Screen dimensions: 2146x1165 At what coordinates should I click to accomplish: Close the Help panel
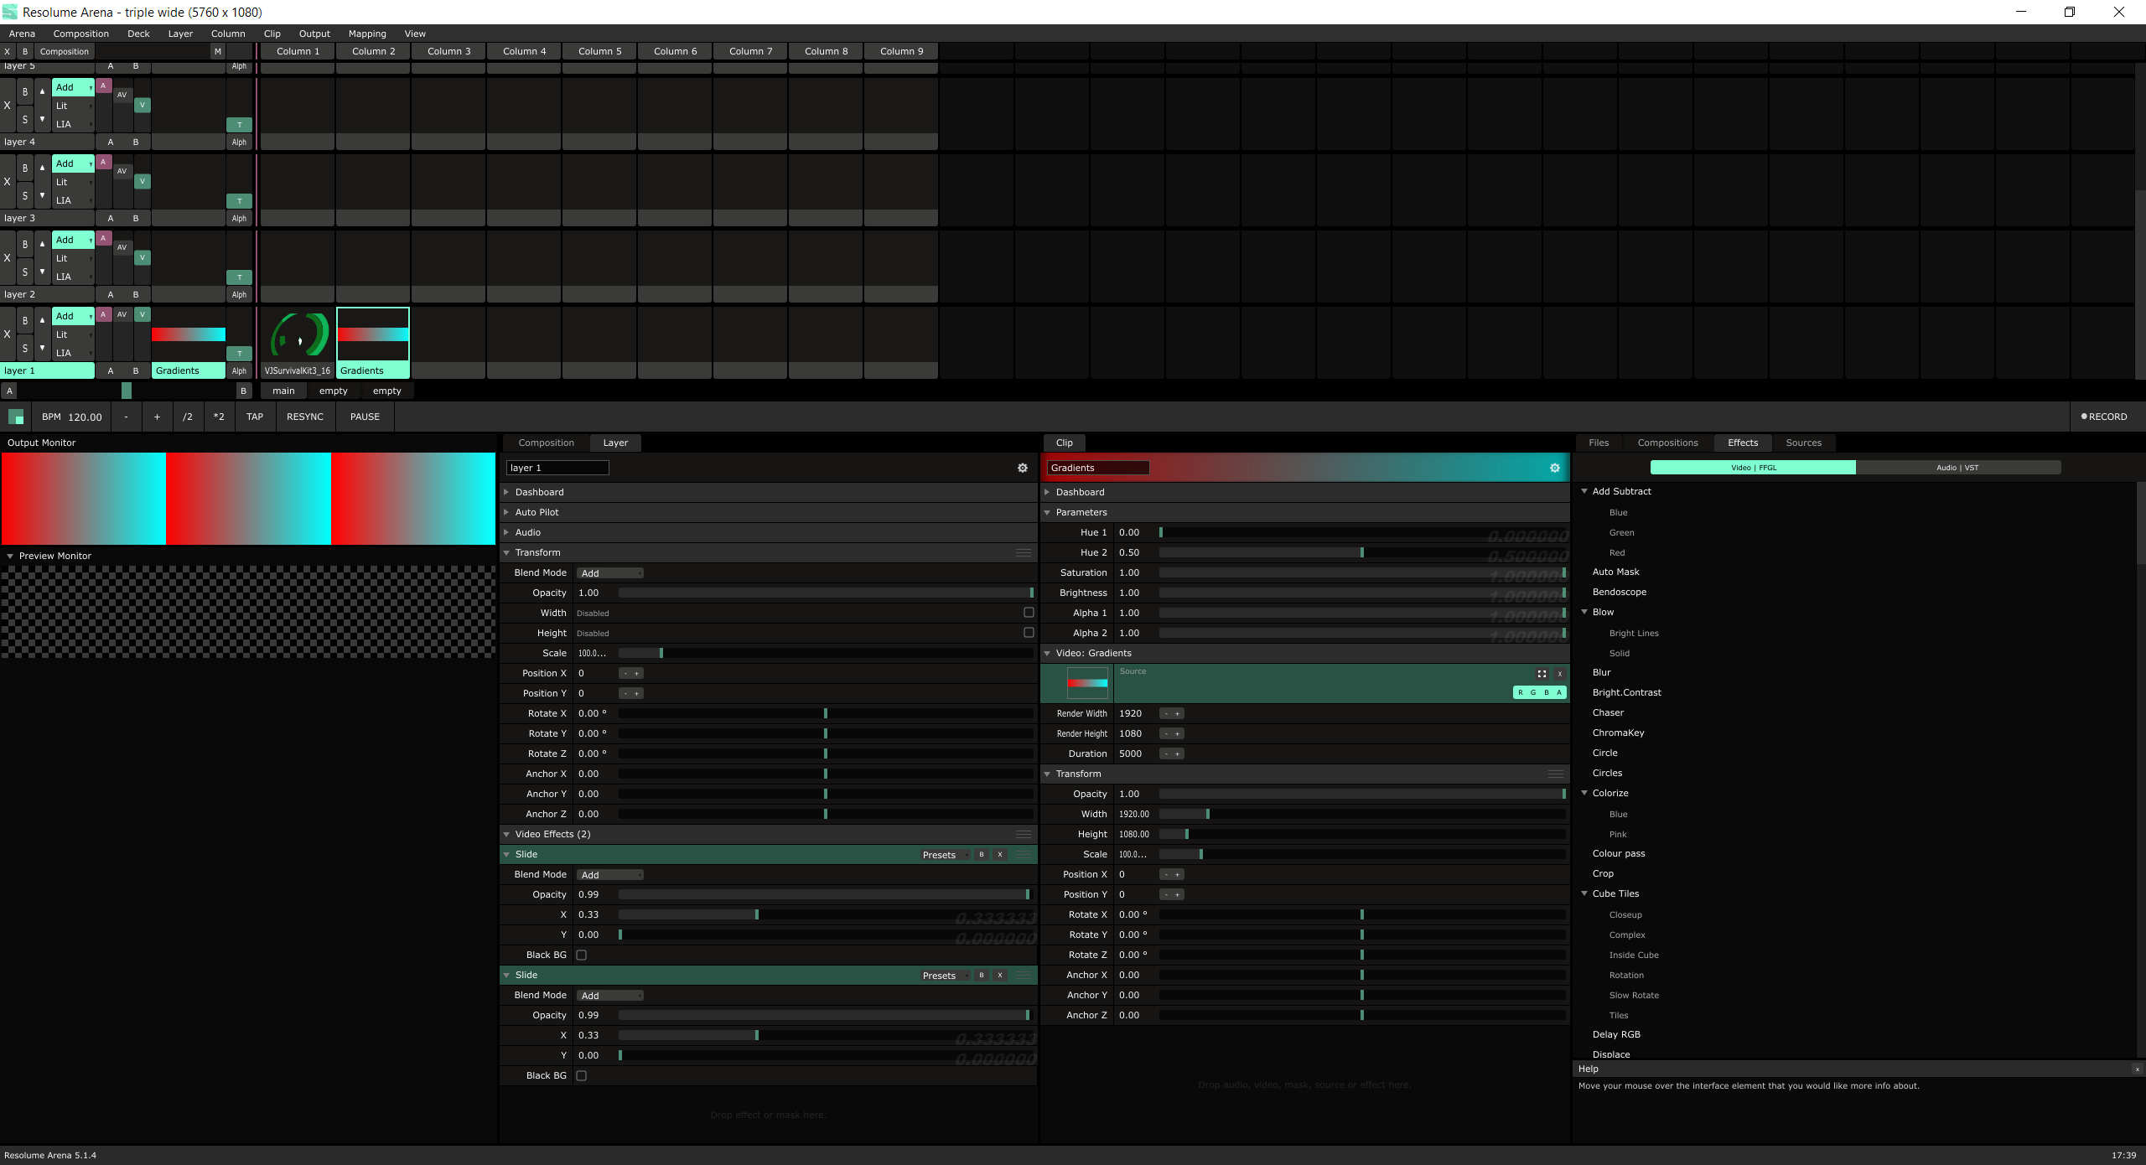point(2137,1069)
